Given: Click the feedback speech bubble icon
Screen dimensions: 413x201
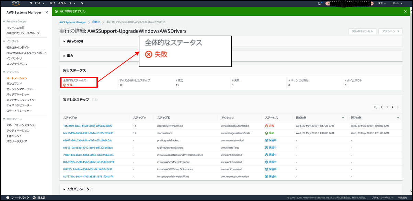Looking at the screenshot, I should pos(8,198).
